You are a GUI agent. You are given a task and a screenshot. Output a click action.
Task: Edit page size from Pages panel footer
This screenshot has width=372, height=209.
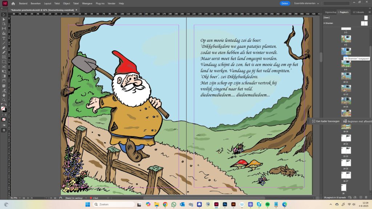point(350,197)
